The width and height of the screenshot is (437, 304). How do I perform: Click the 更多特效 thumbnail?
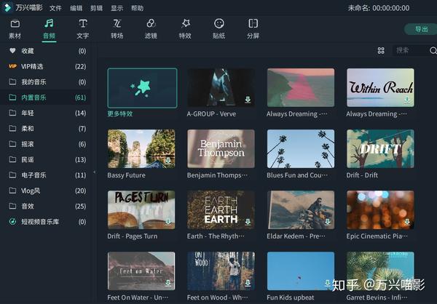point(142,88)
